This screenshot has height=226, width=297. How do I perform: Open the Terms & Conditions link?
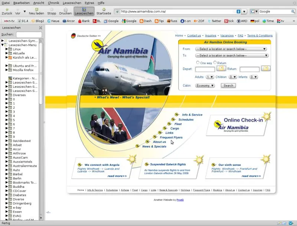[260, 36]
